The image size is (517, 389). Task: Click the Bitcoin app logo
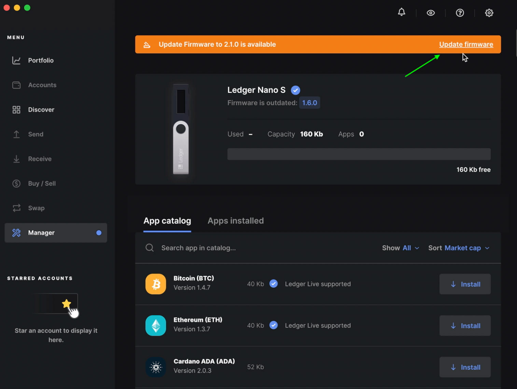point(156,284)
